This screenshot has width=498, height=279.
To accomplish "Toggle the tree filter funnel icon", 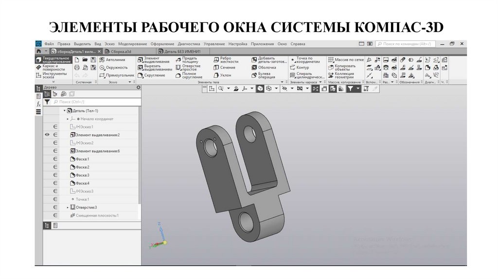I will (47, 102).
